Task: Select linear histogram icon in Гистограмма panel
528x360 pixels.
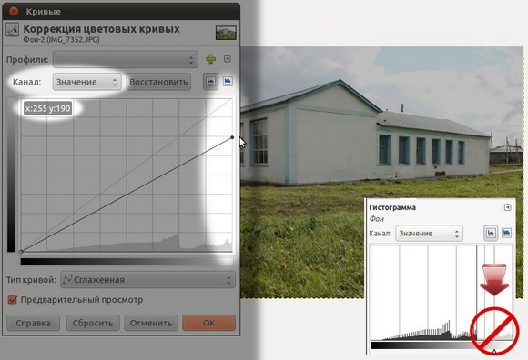Action: point(491,233)
